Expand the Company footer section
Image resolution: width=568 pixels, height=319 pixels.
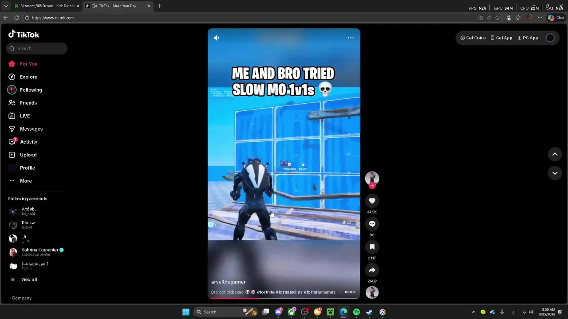[22, 298]
